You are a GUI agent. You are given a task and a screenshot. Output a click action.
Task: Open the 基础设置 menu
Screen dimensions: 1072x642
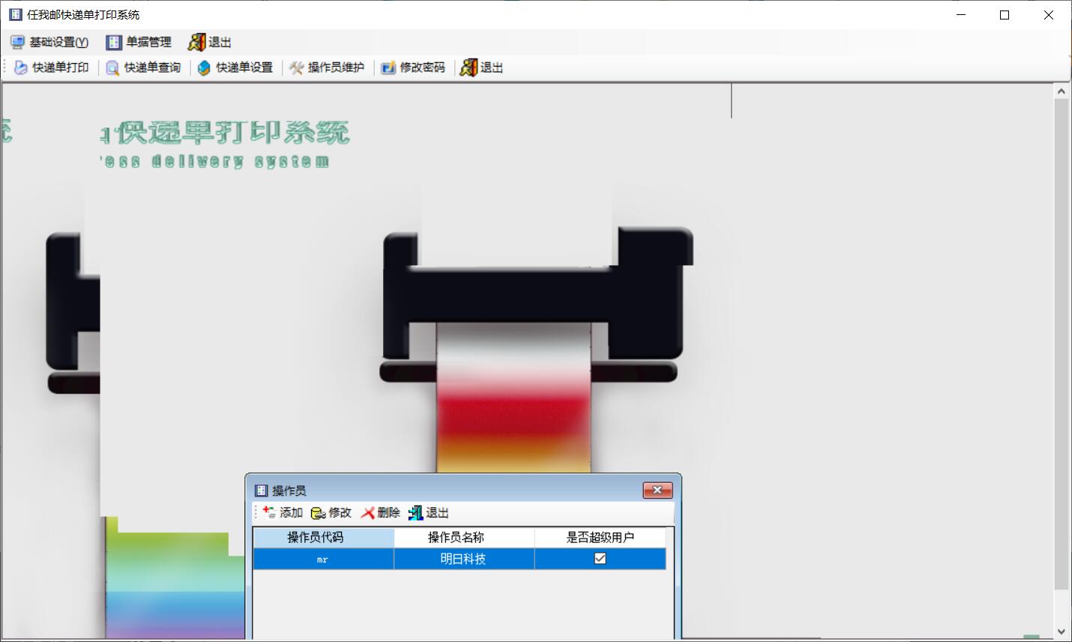pos(49,42)
